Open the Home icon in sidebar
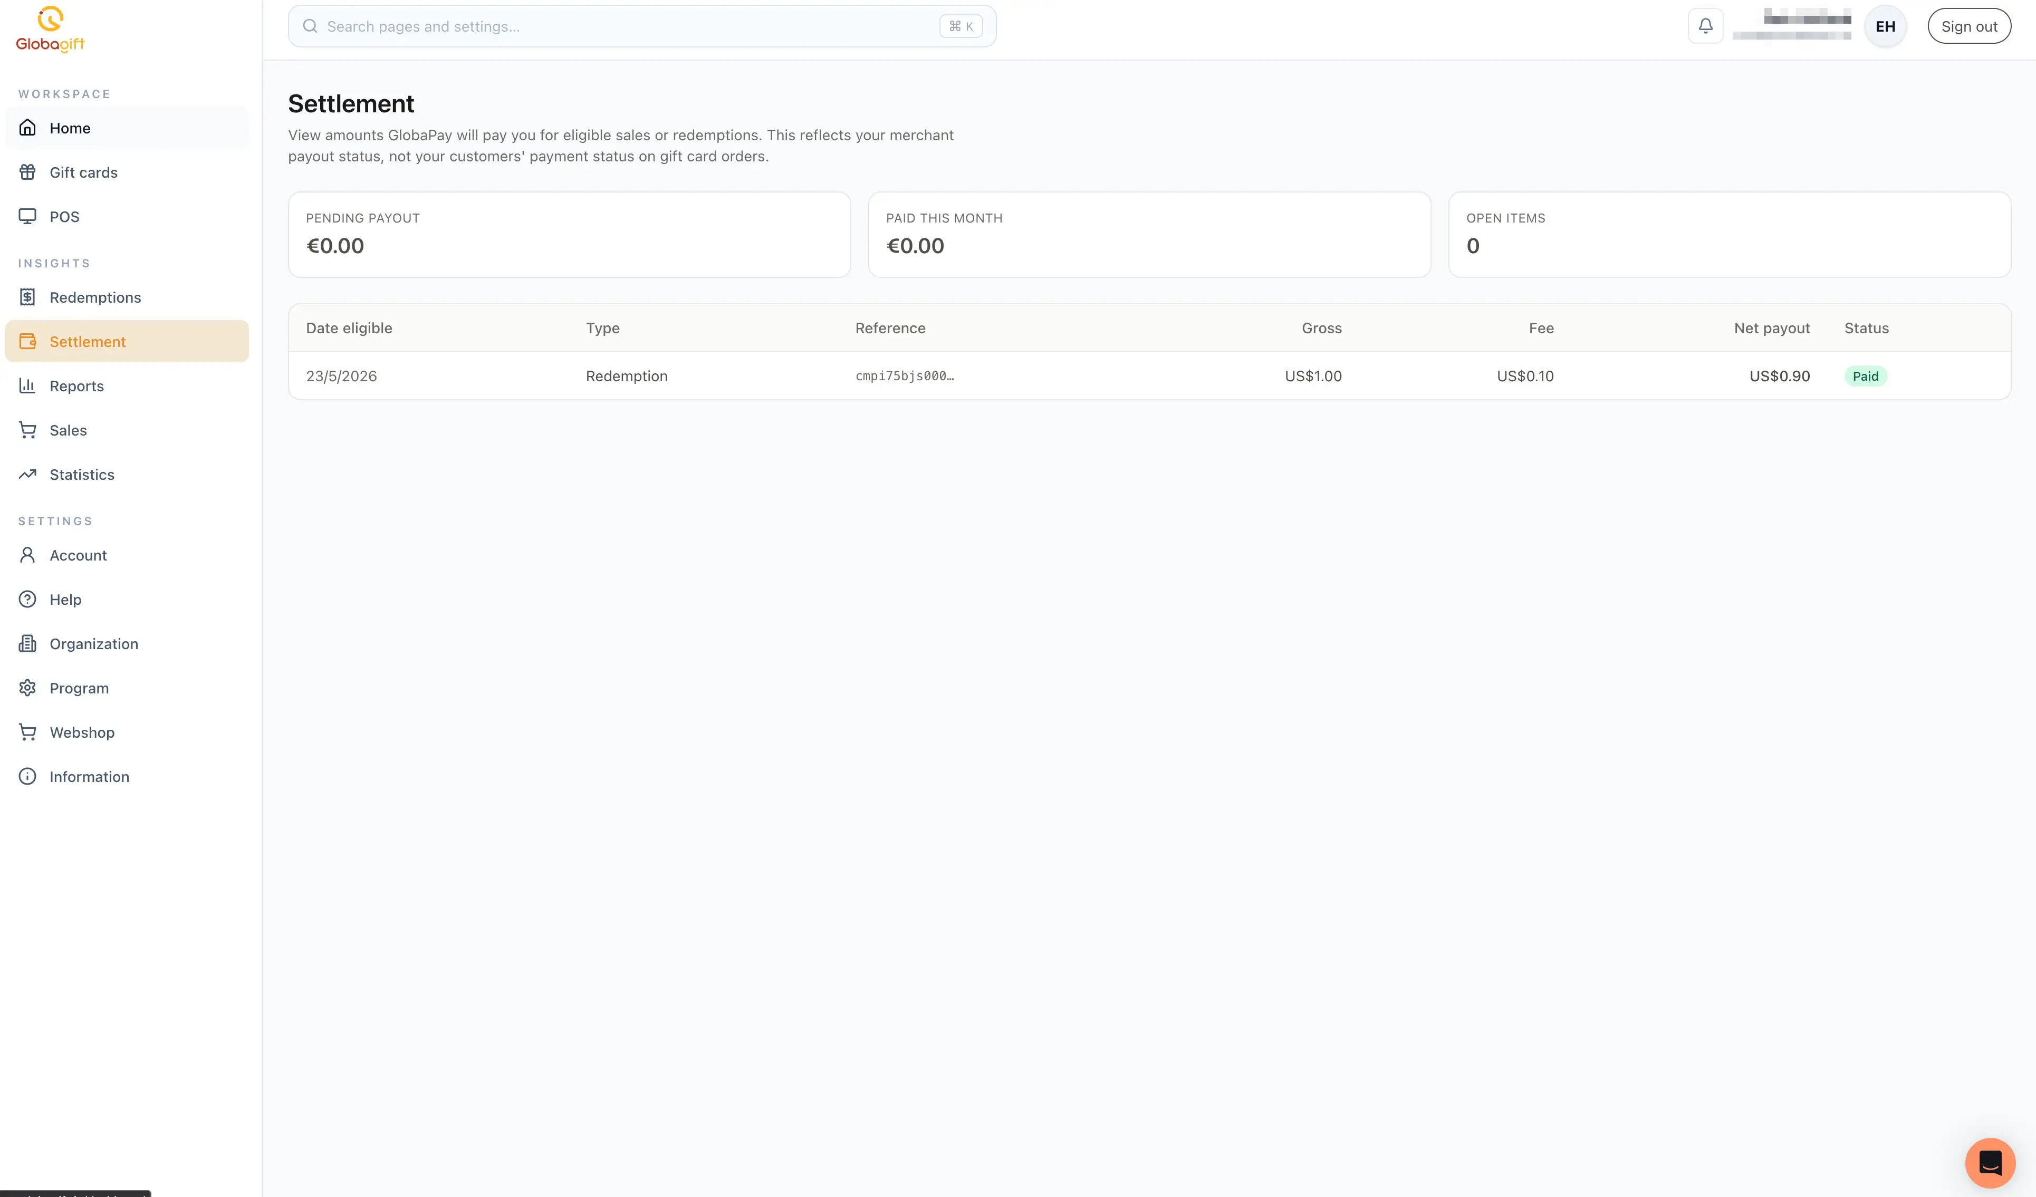The height and width of the screenshot is (1197, 2036). pos(27,128)
